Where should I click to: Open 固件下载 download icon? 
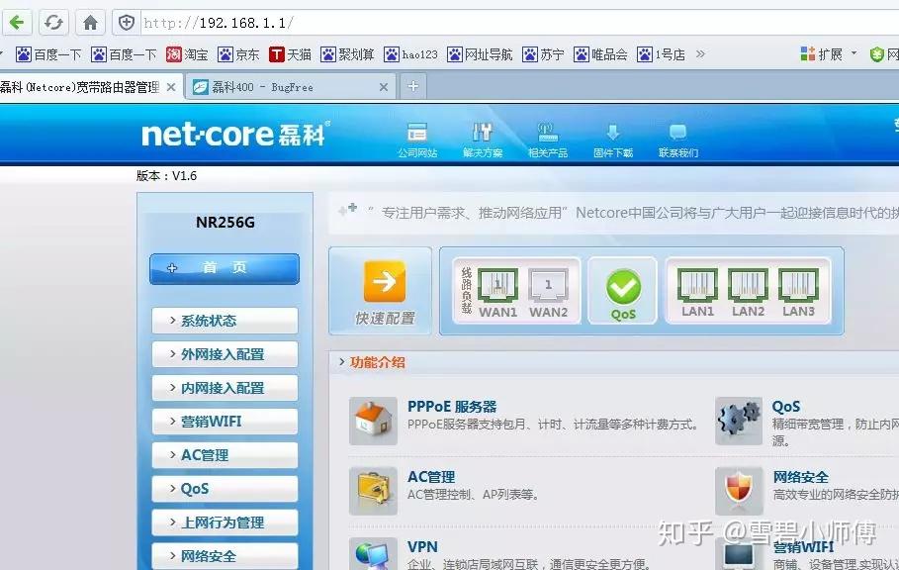click(x=613, y=132)
